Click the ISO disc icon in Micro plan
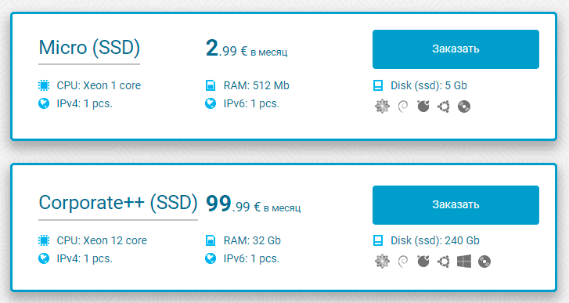The width and height of the screenshot is (569, 303). [x=464, y=106]
